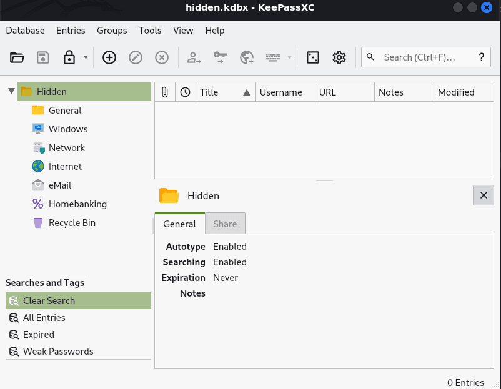Select the Weak Passwords search filter
The image size is (501, 389).
click(58, 351)
